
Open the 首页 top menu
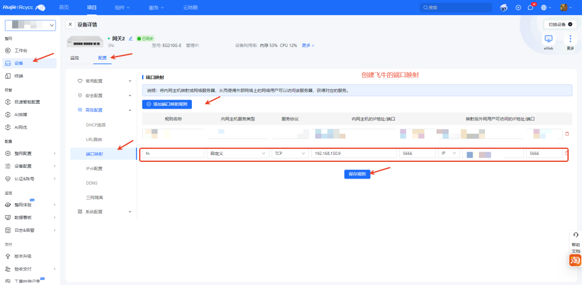click(64, 8)
